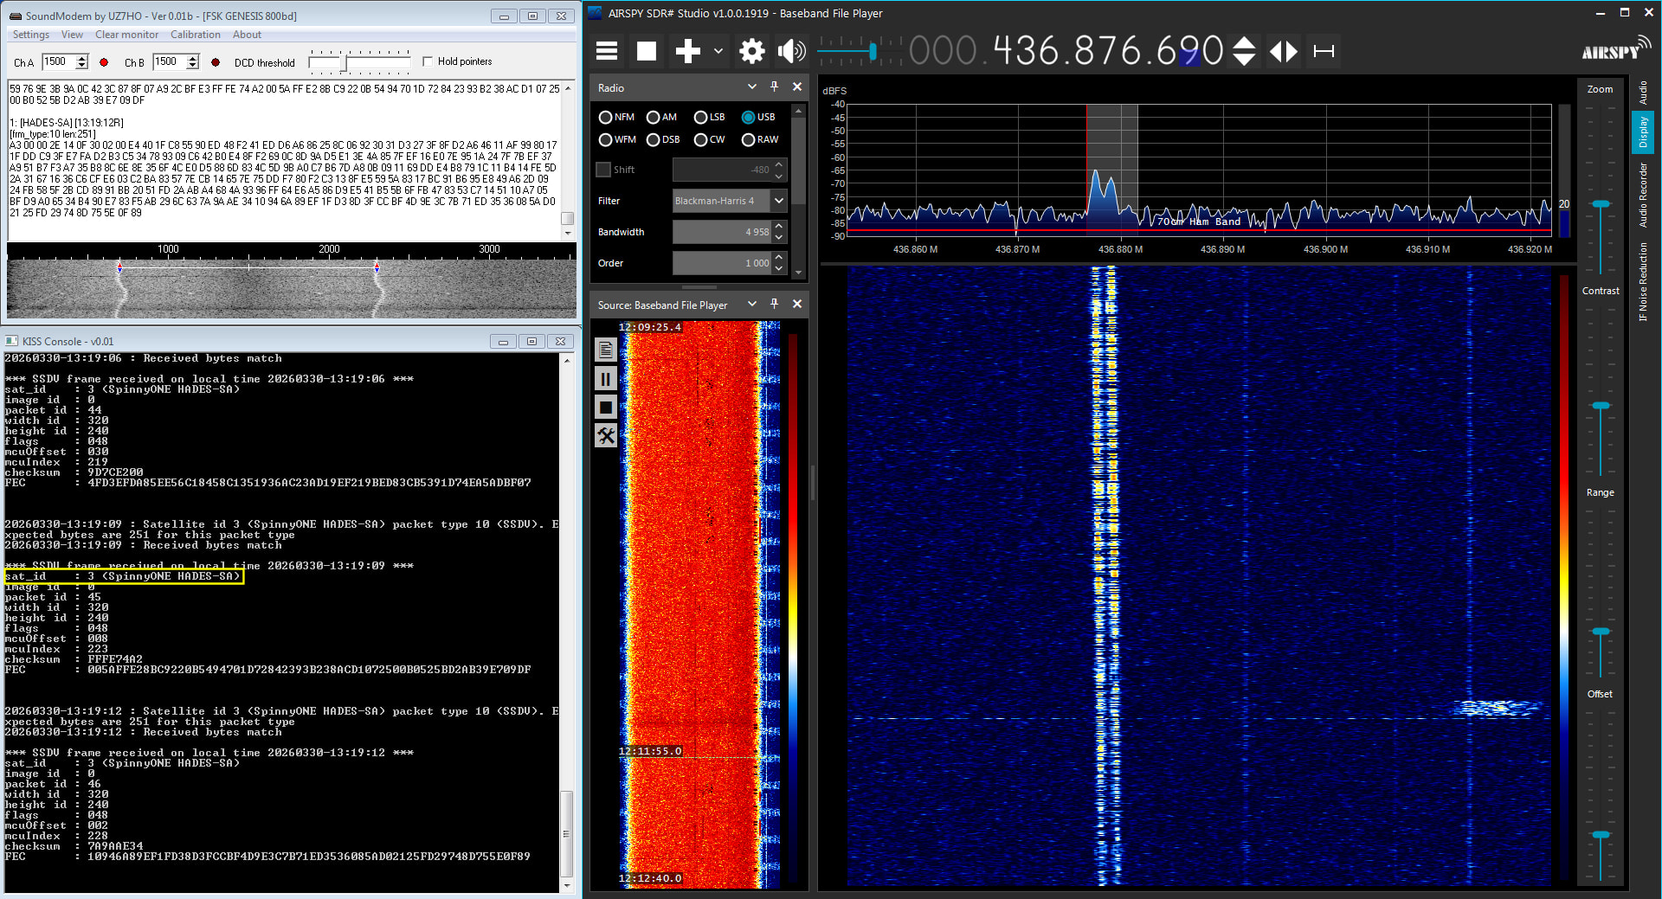Pause the Baseband File Player playback
The image size is (1662, 899).
(x=606, y=379)
